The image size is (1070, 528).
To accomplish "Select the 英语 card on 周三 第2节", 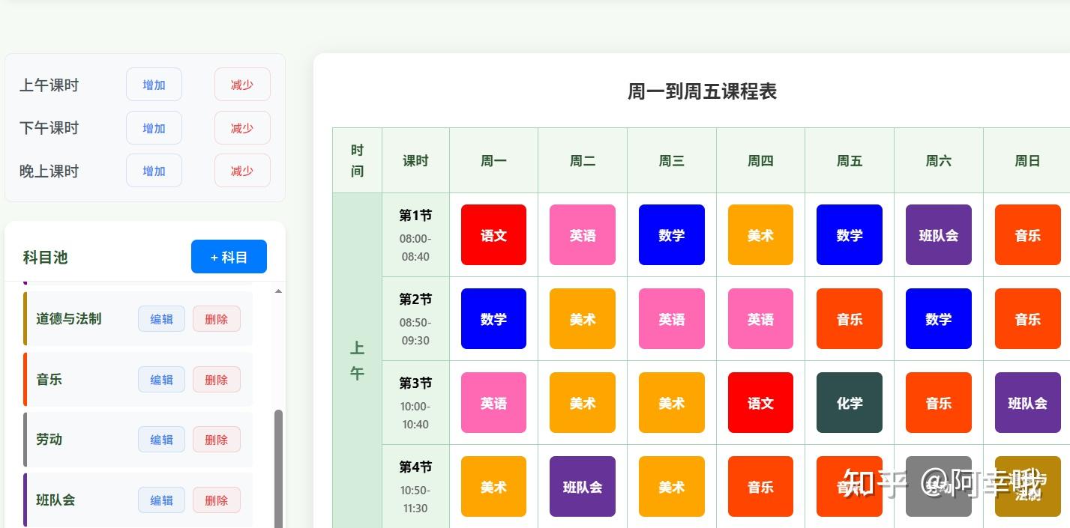I will point(672,319).
